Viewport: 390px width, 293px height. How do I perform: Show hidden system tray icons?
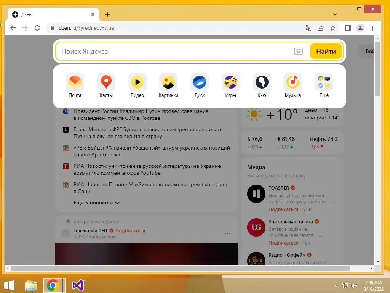pos(336,285)
